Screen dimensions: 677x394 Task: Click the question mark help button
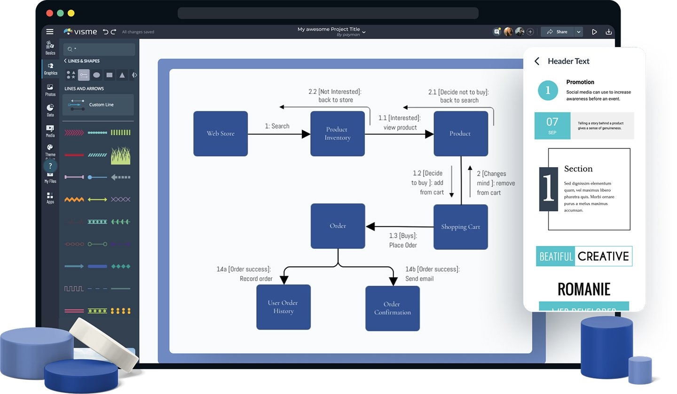[50, 166]
